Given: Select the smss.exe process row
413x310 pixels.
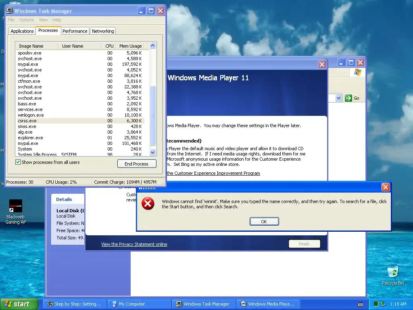Looking at the screenshot, I should pyautogui.click(x=80, y=126).
